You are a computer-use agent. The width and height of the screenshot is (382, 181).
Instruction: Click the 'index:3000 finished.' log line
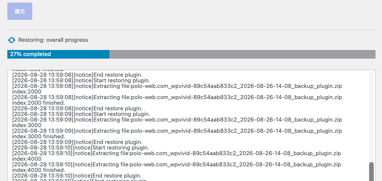point(39,137)
